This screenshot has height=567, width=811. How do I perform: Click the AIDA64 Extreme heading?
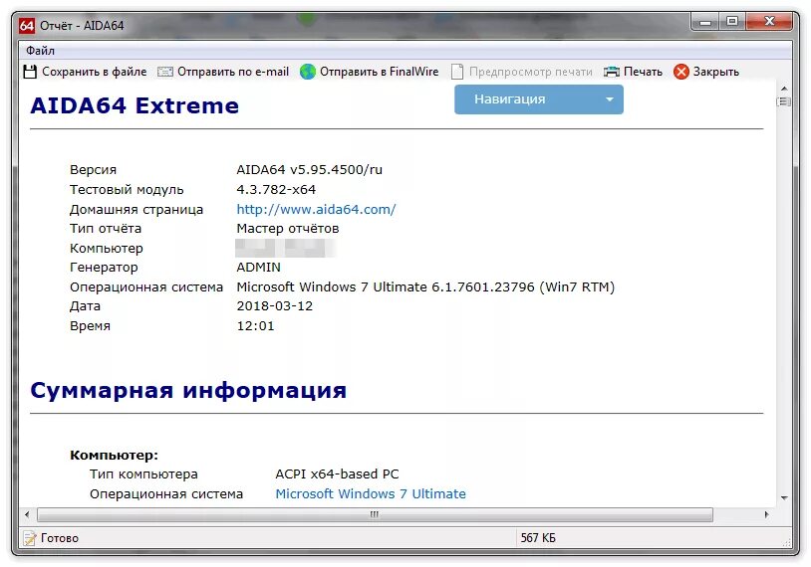click(135, 105)
